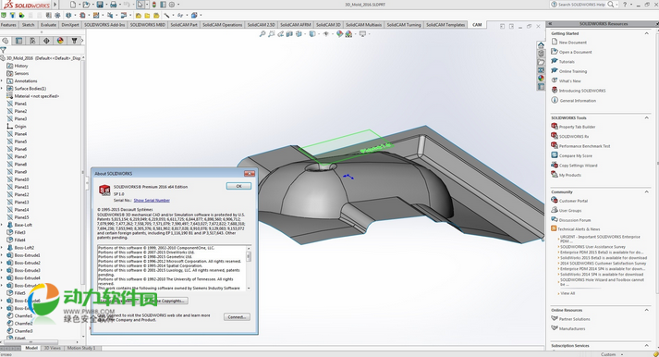Open the Options gear icon
Screen dimensions: 659x357
point(172,5)
